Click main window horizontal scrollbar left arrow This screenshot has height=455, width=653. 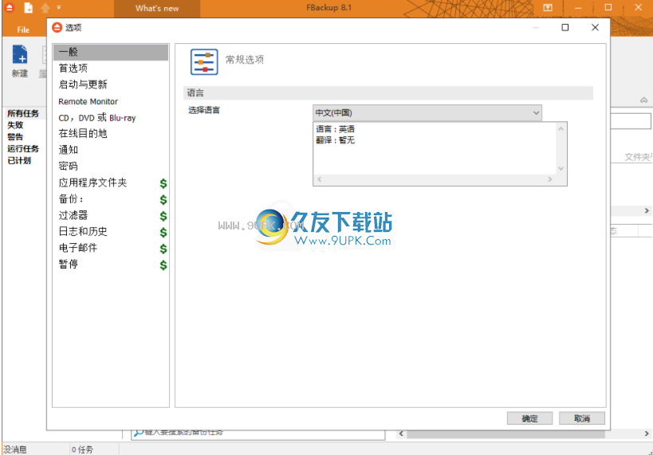coord(401,433)
